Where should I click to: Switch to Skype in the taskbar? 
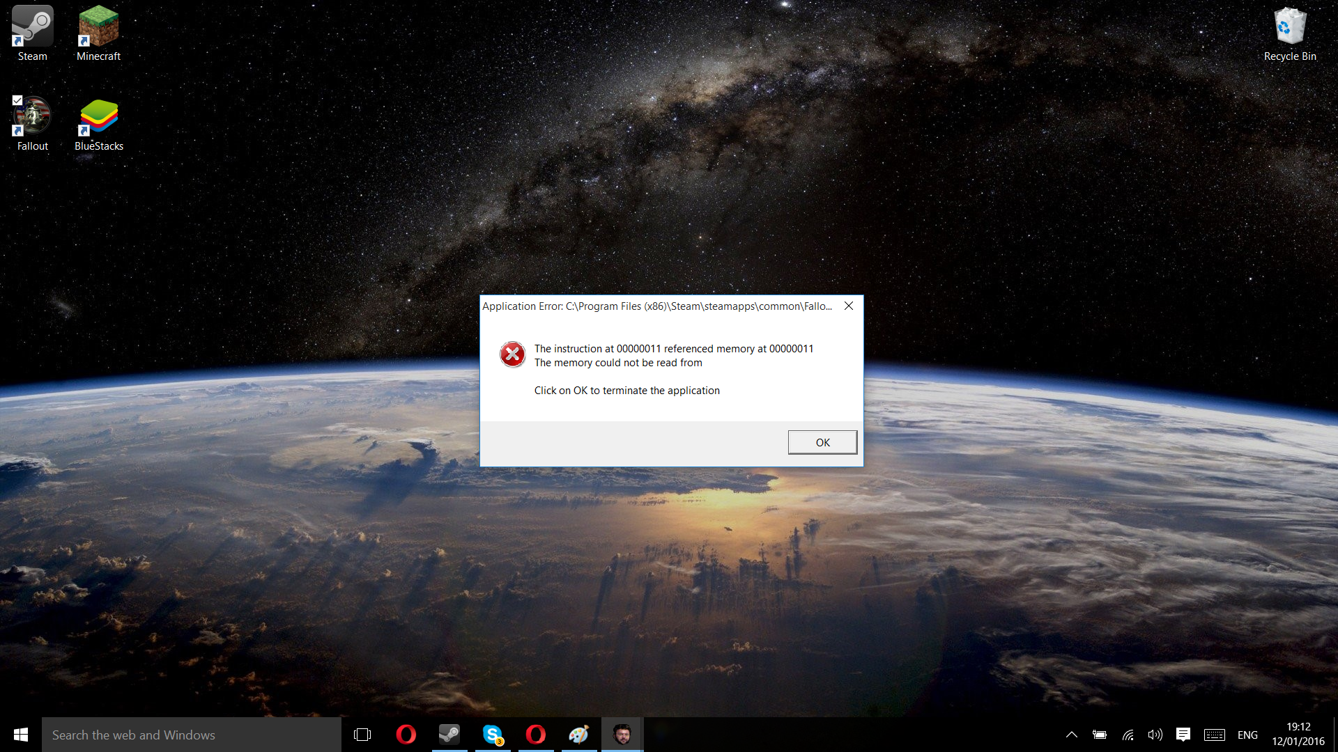coord(493,735)
